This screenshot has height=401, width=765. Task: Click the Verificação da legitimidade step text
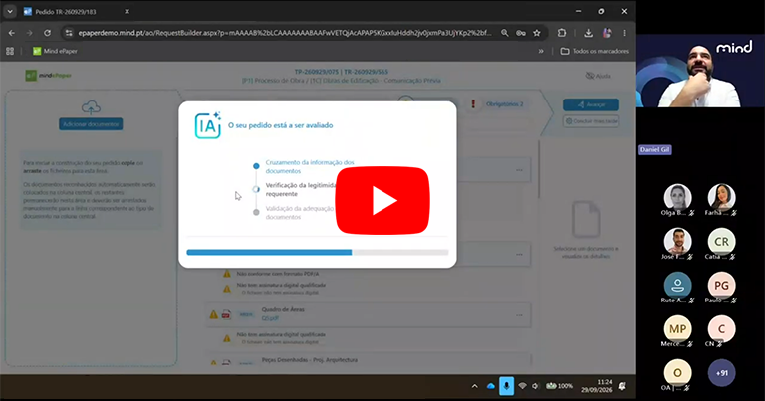[301, 189]
